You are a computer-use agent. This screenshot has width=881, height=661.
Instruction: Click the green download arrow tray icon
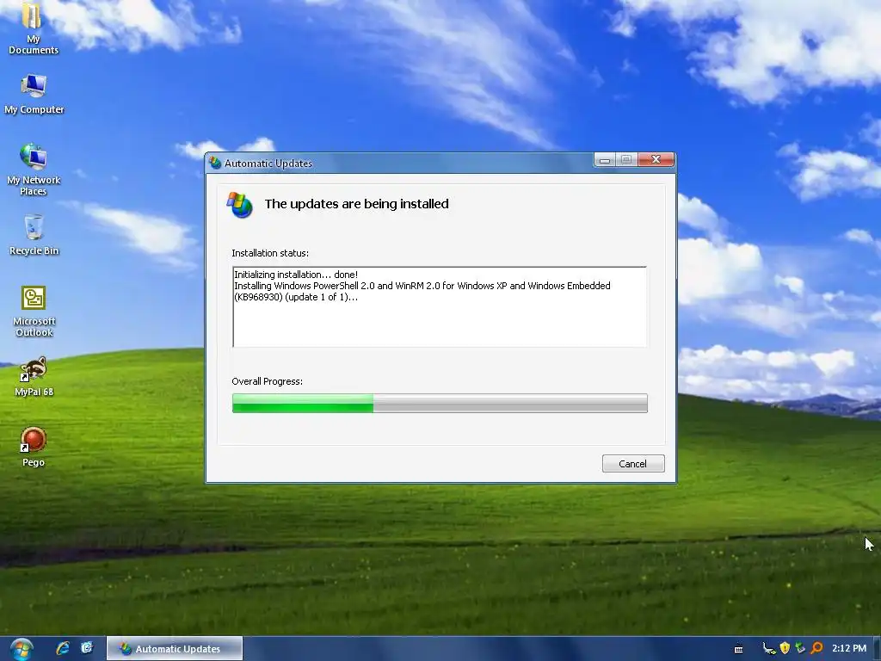click(800, 648)
